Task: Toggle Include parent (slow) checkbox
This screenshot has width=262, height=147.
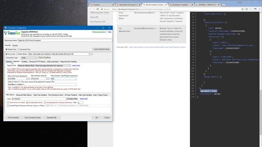Action: 27,102
